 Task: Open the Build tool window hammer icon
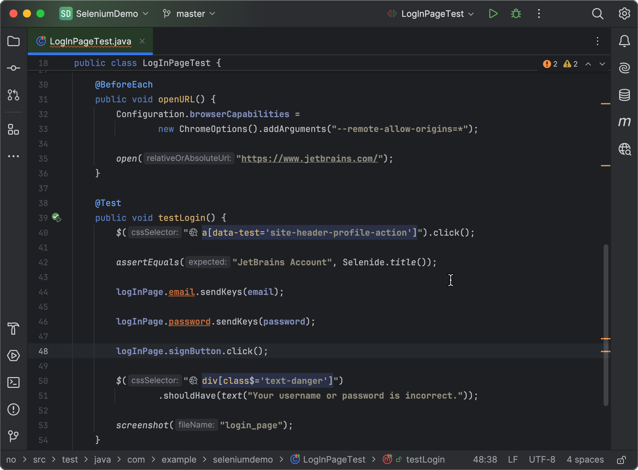pos(13,329)
